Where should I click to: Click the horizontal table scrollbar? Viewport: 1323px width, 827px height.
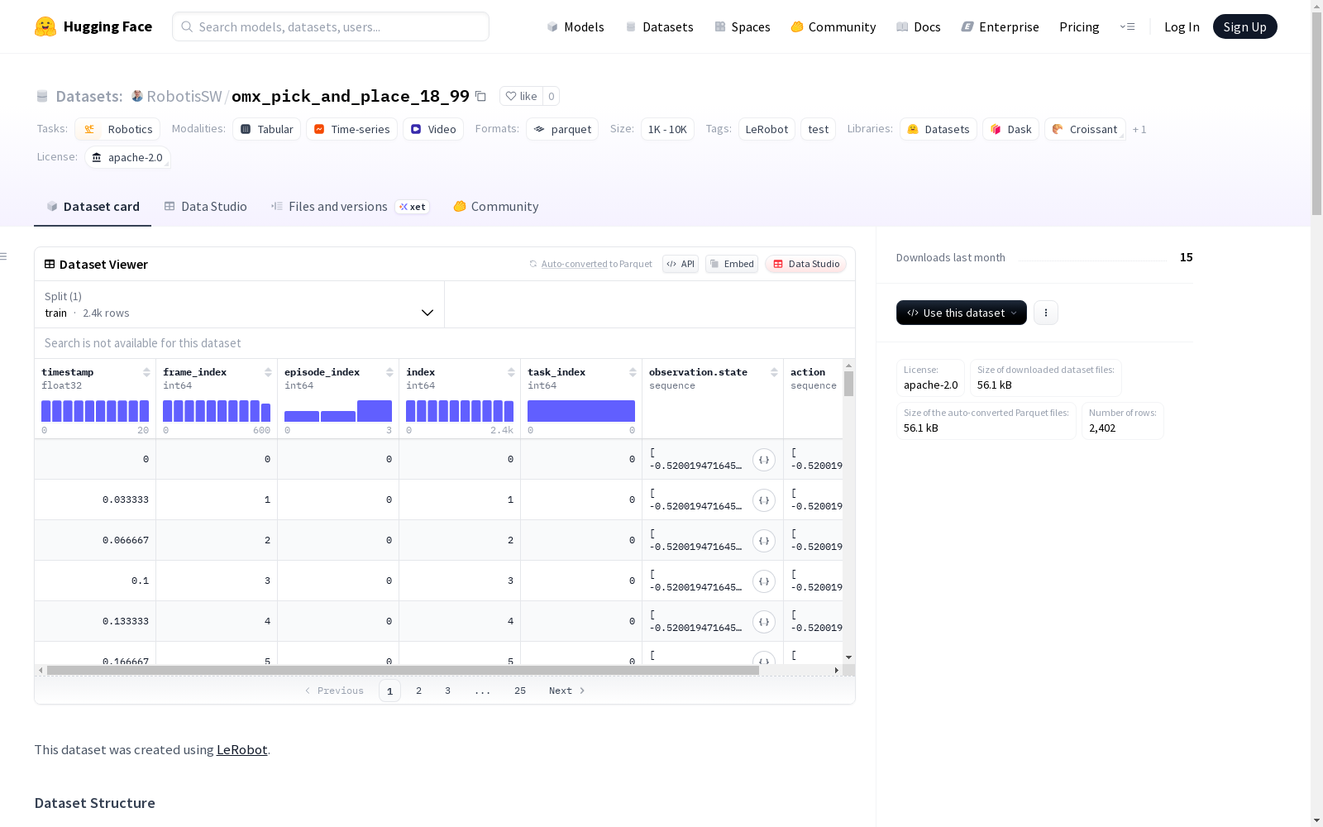pyautogui.click(x=403, y=670)
